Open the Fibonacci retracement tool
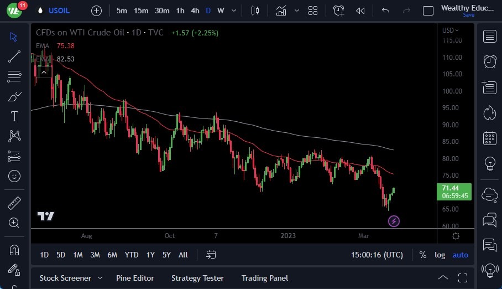The height and width of the screenshot is (289, 502). tap(14, 76)
